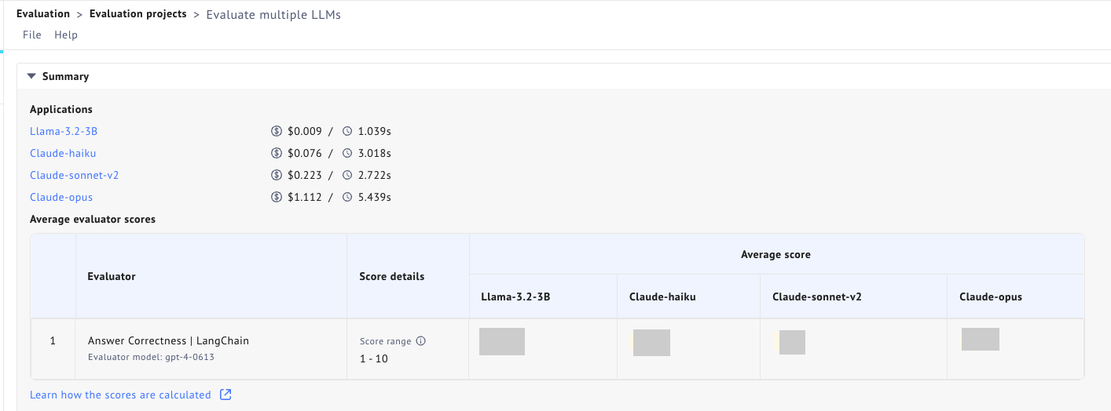Collapse the Summary section triangle

(31, 76)
